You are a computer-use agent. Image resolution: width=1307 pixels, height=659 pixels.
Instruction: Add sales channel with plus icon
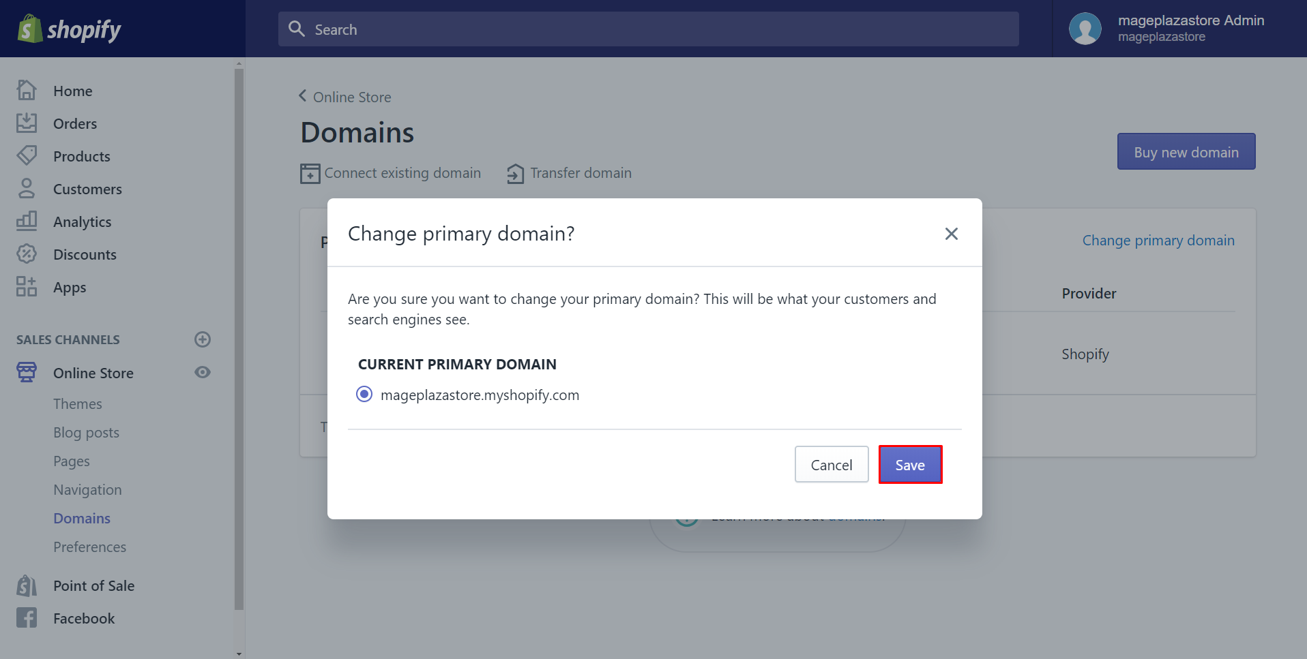203,339
